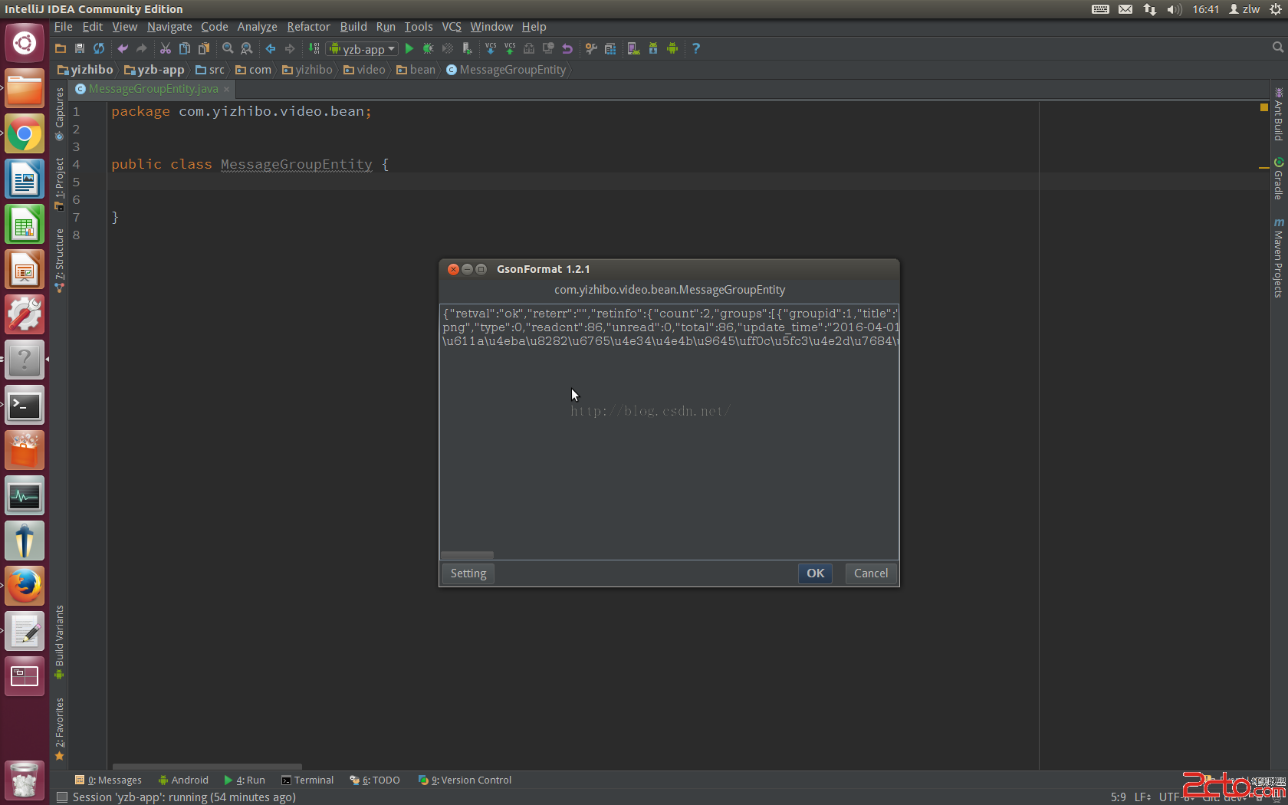Click the Undo arrow icon
Screen dimensions: 1288x805
coord(123,48)
